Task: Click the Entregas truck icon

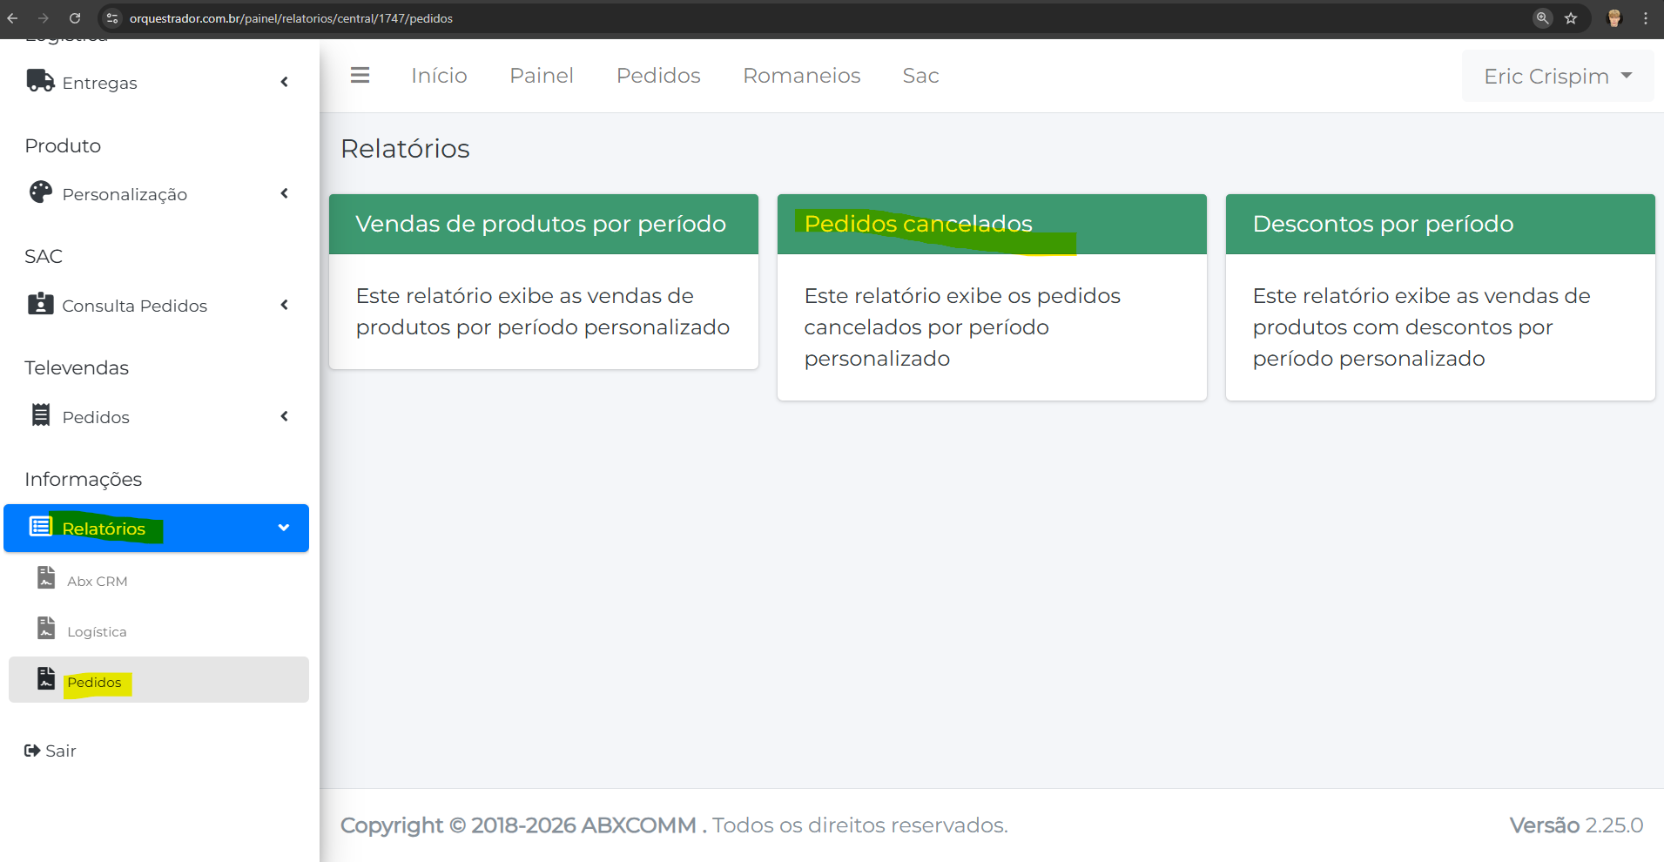Action: click(40, 81)
